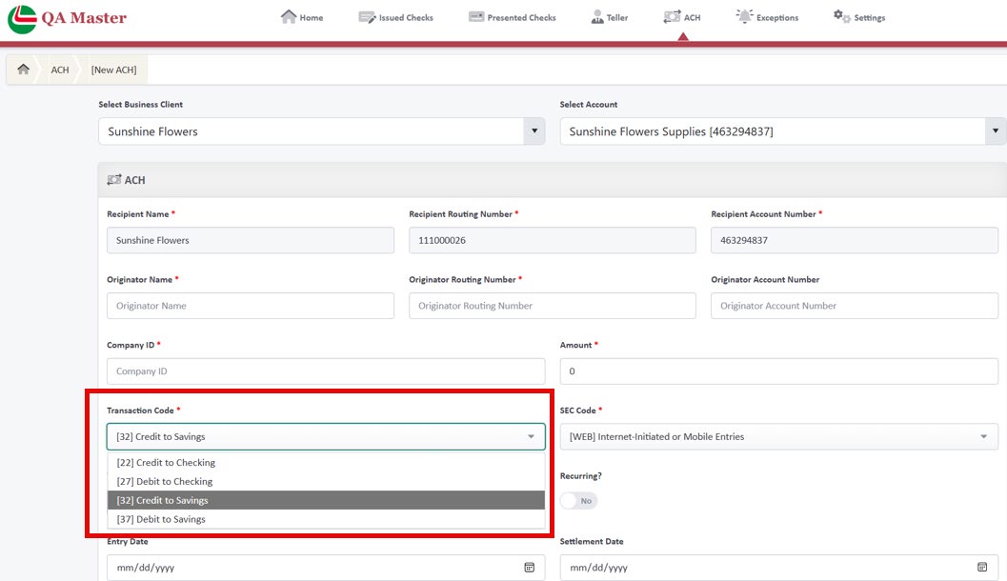1007x581 pixels.
Task: Click the Entry Date mm/dd/yyyy field
Action: (x=326, y=568)
